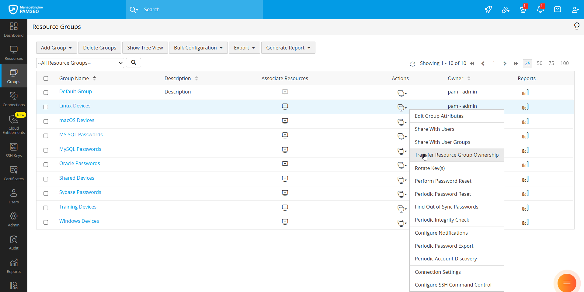Click the notifications bell icon

540,9
